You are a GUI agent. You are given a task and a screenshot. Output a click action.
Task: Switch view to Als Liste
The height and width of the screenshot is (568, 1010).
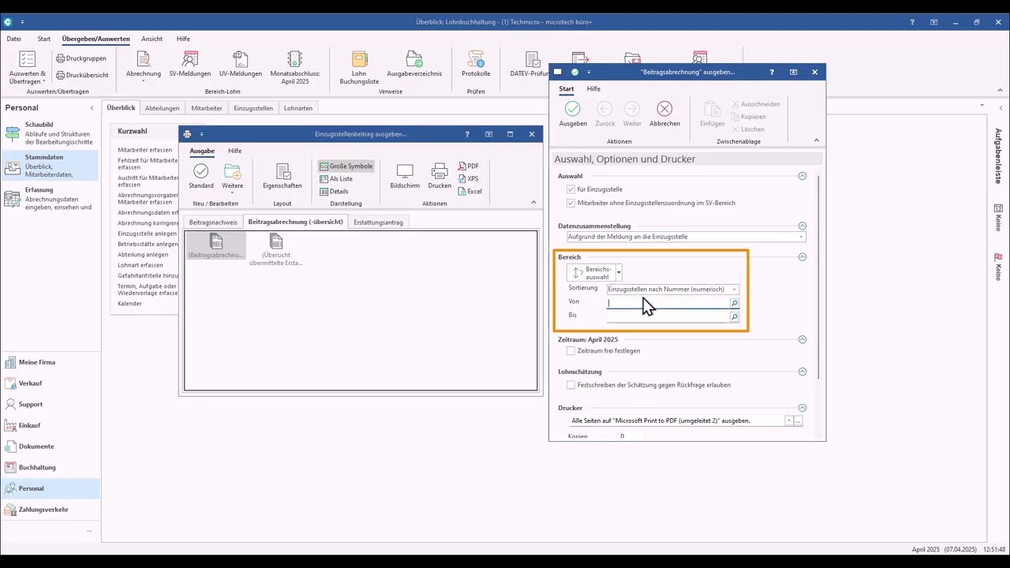pos(336,179)
